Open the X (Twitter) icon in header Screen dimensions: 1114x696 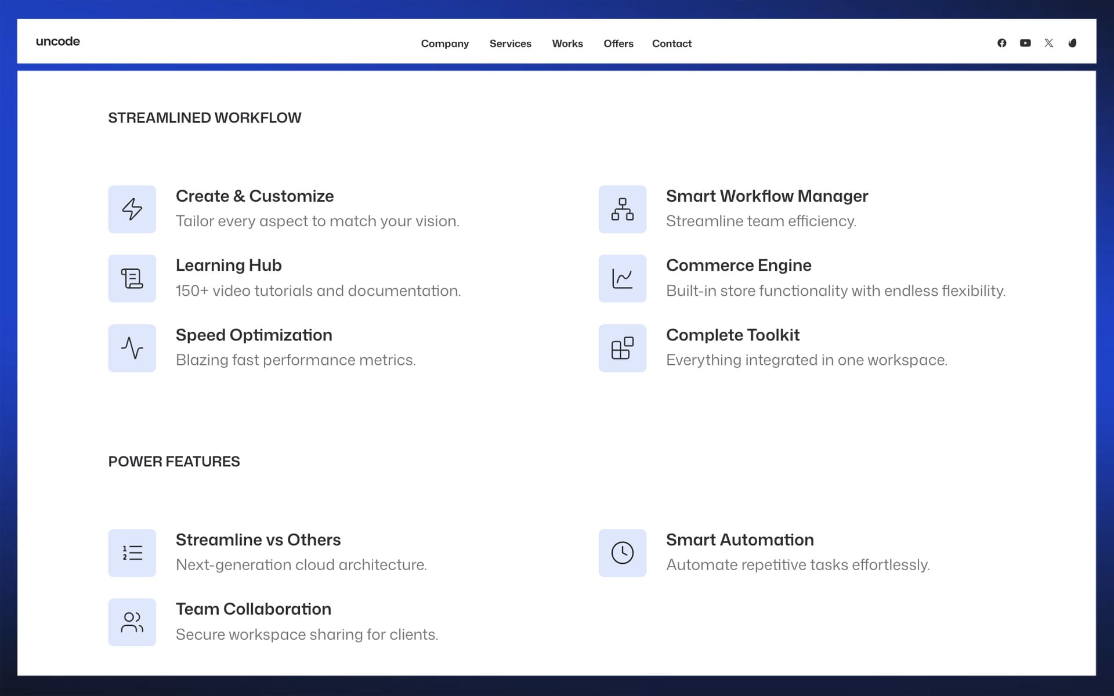[x=1048, y=43]
